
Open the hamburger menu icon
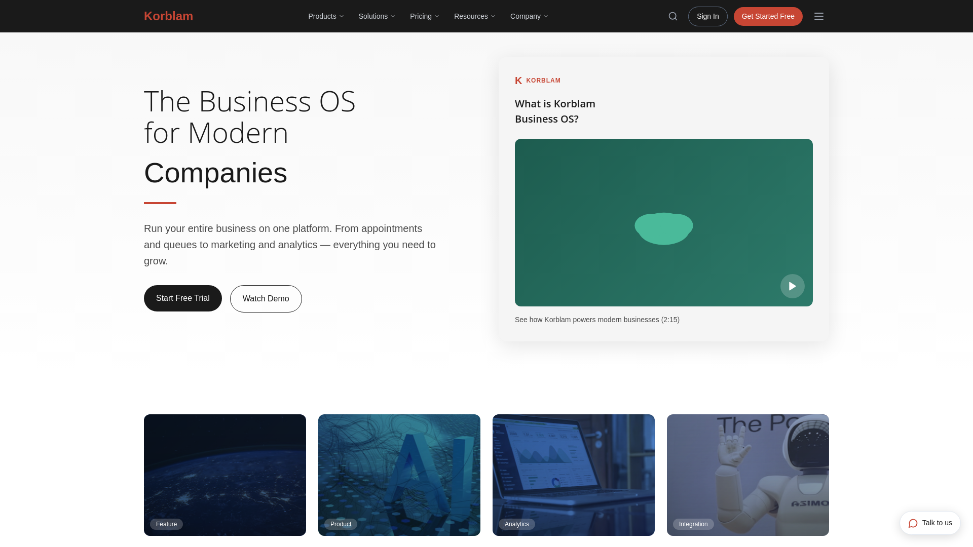(x=819, y=16)
